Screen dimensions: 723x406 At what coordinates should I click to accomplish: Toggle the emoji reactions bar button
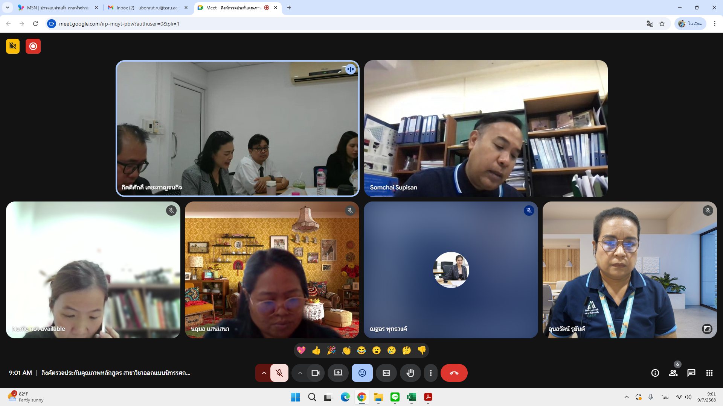[x=362, y=373]
